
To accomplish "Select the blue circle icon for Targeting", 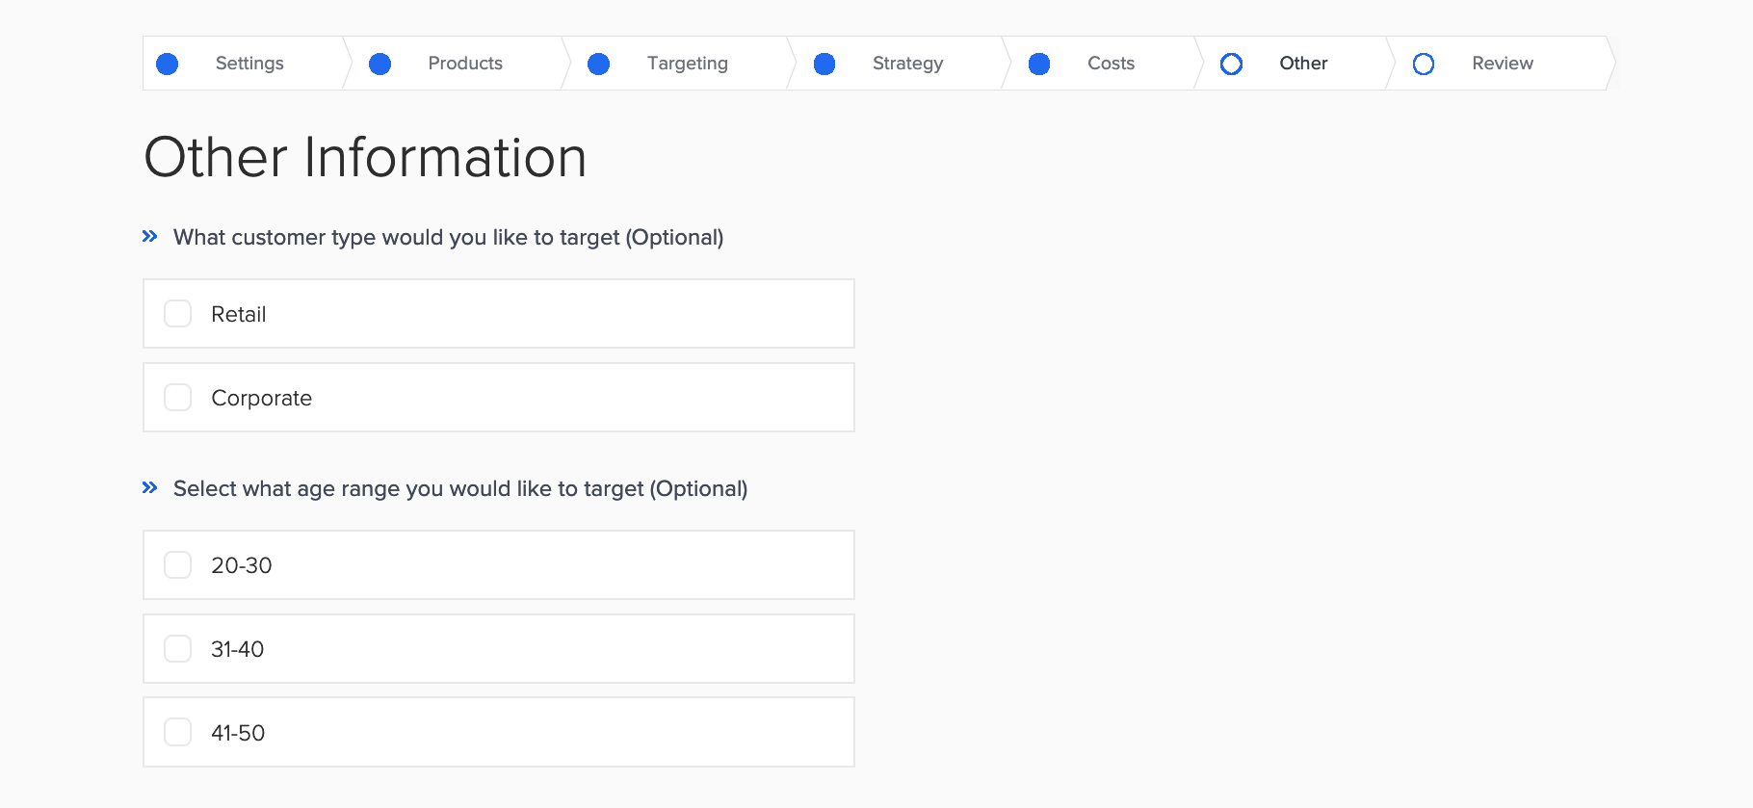I will (599, 64).
